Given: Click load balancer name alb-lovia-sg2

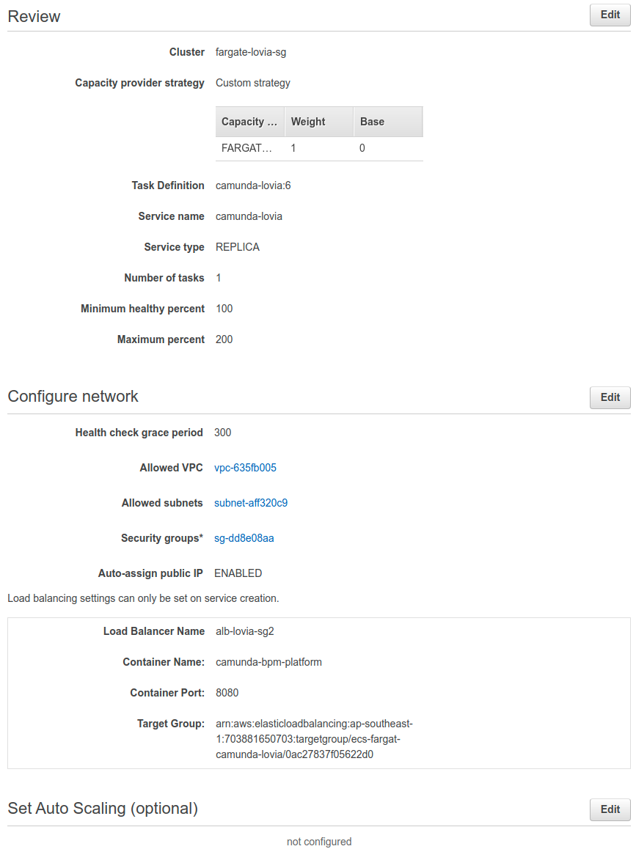Looking at the screenshot, I should [245, 631].
